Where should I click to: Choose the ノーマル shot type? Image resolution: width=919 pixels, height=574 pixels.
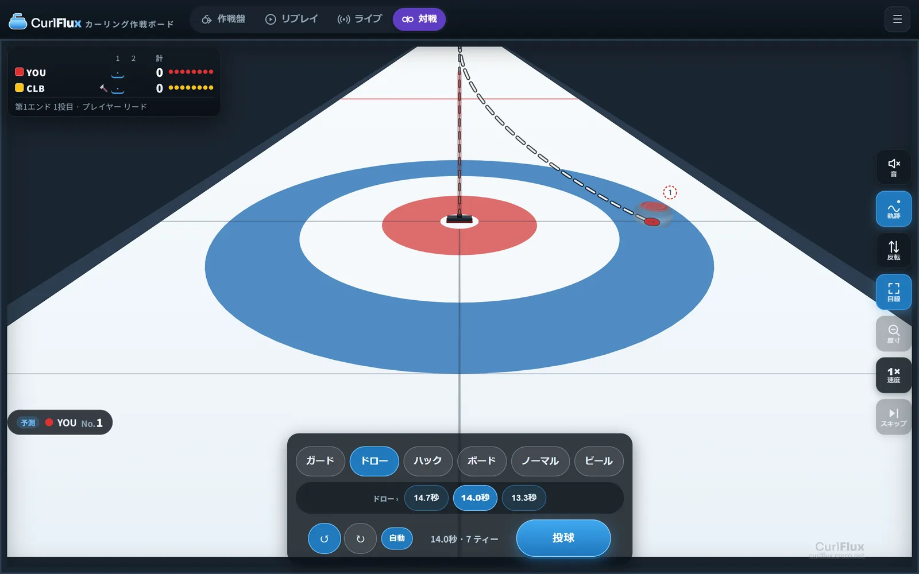(540, 461)
